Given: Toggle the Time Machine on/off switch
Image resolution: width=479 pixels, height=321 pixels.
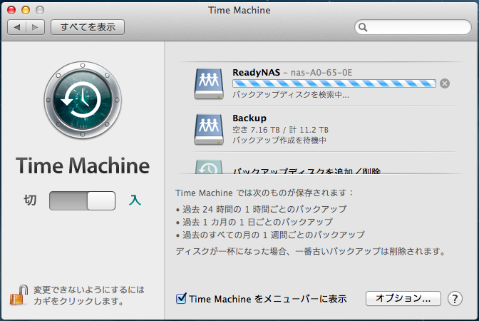Looking at the screenshot, I should 82,200.
